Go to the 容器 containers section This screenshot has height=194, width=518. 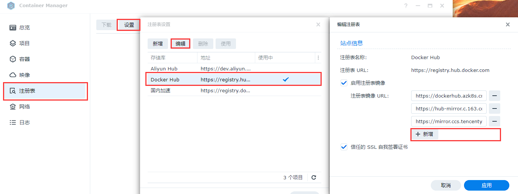click(25, 59)
